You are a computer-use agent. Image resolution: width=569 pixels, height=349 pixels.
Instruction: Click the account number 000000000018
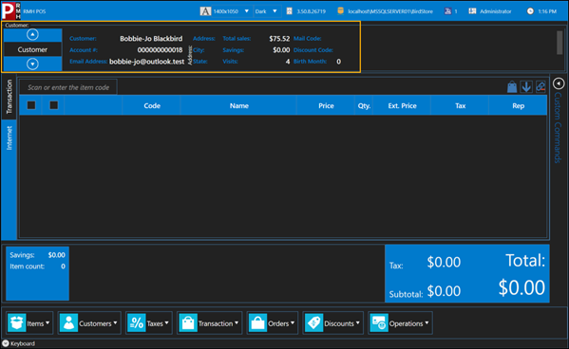coord(160,50)
